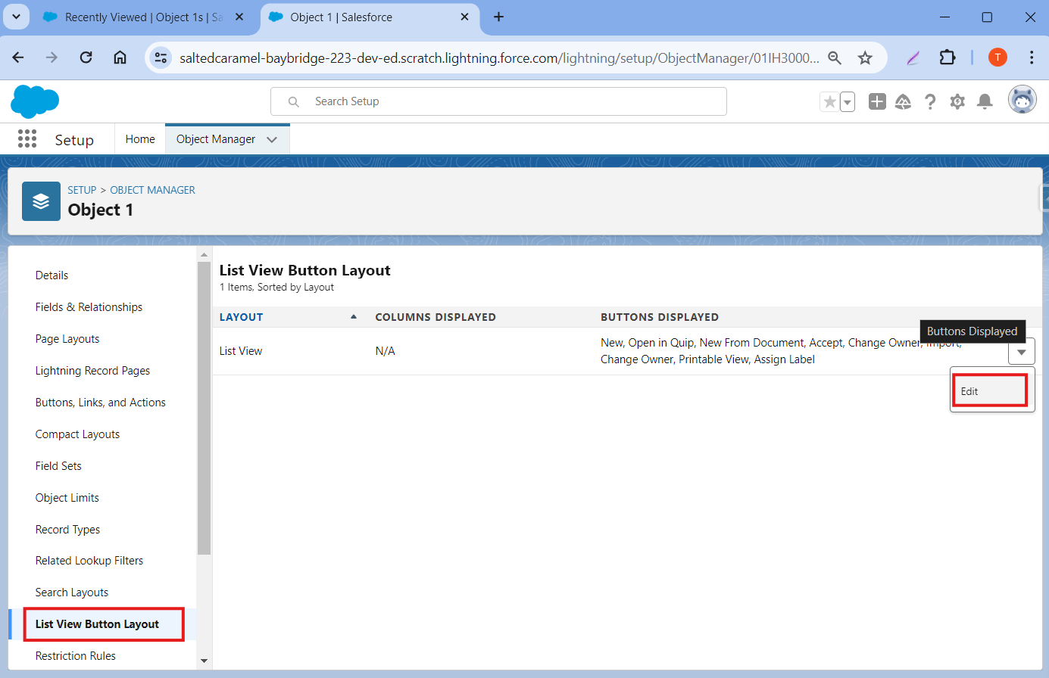Go back in browser history
This screenshot has width=1049, height=678.
click(18, 58)
